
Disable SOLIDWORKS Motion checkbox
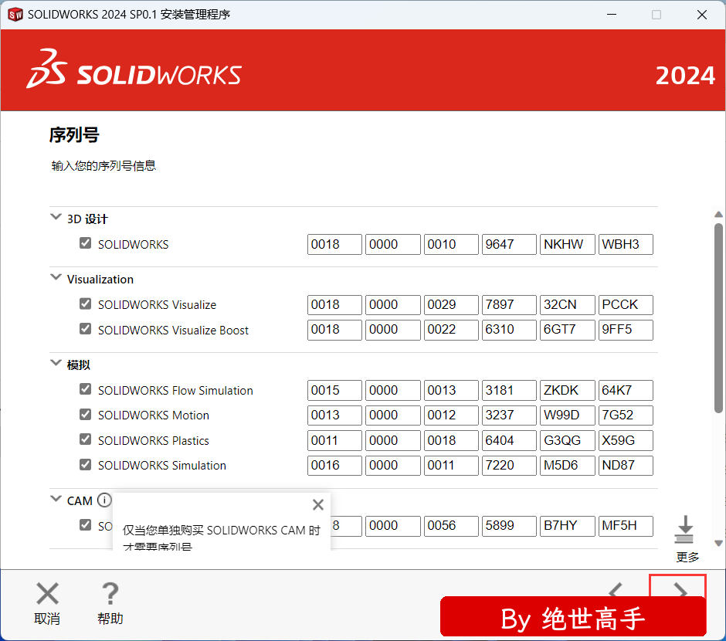coord(85,414)
